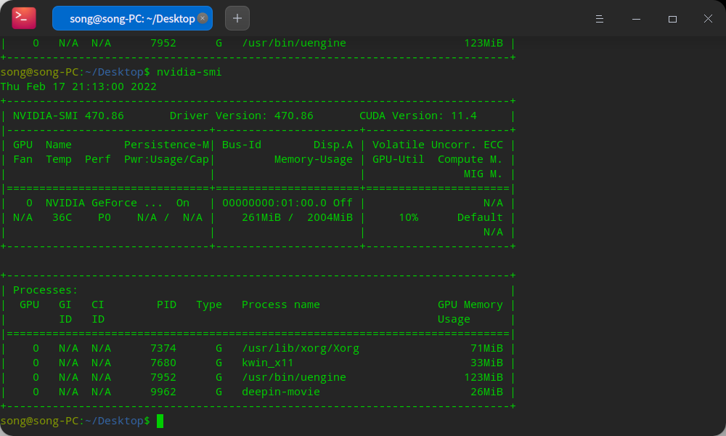The width and height of the screenshot is (726, 436).
Task: Open a new tab with the plus button
Action: [x=237, y=18]
